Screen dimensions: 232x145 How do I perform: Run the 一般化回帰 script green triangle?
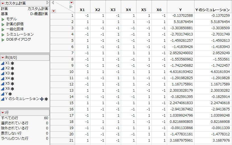tap(3, 30)
